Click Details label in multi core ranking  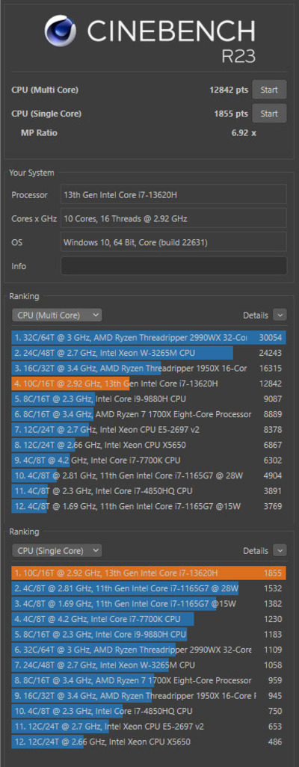click(256, 315)
